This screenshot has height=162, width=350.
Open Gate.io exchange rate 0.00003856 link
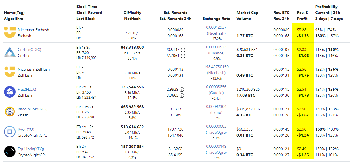click(216, 87)
